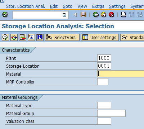Click the Find Next binoculars icon
The width and height of the screenshot is (144, 129).
(x=139, y=15)
